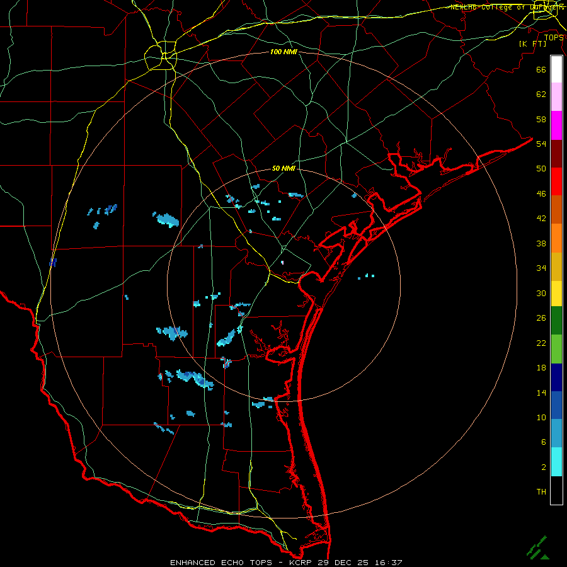Image resolution: width=567 pixels, height=567 pixels.
Task: Click the "26" scale value
Action: pyautogui.click(x=541, y=318)
